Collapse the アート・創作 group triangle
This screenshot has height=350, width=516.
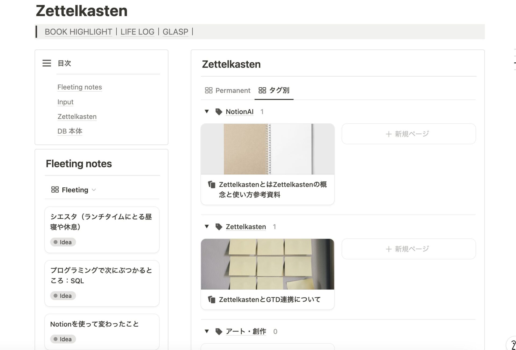(207, 331)
